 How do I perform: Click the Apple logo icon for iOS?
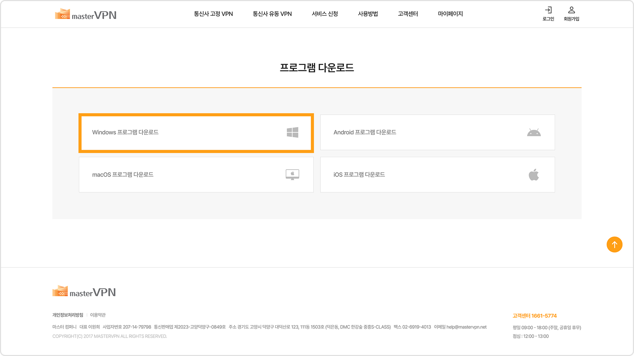click(533, 175)
